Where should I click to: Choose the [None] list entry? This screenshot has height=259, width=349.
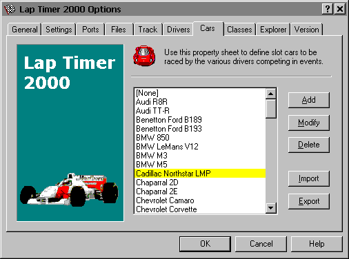coord(200,93)
